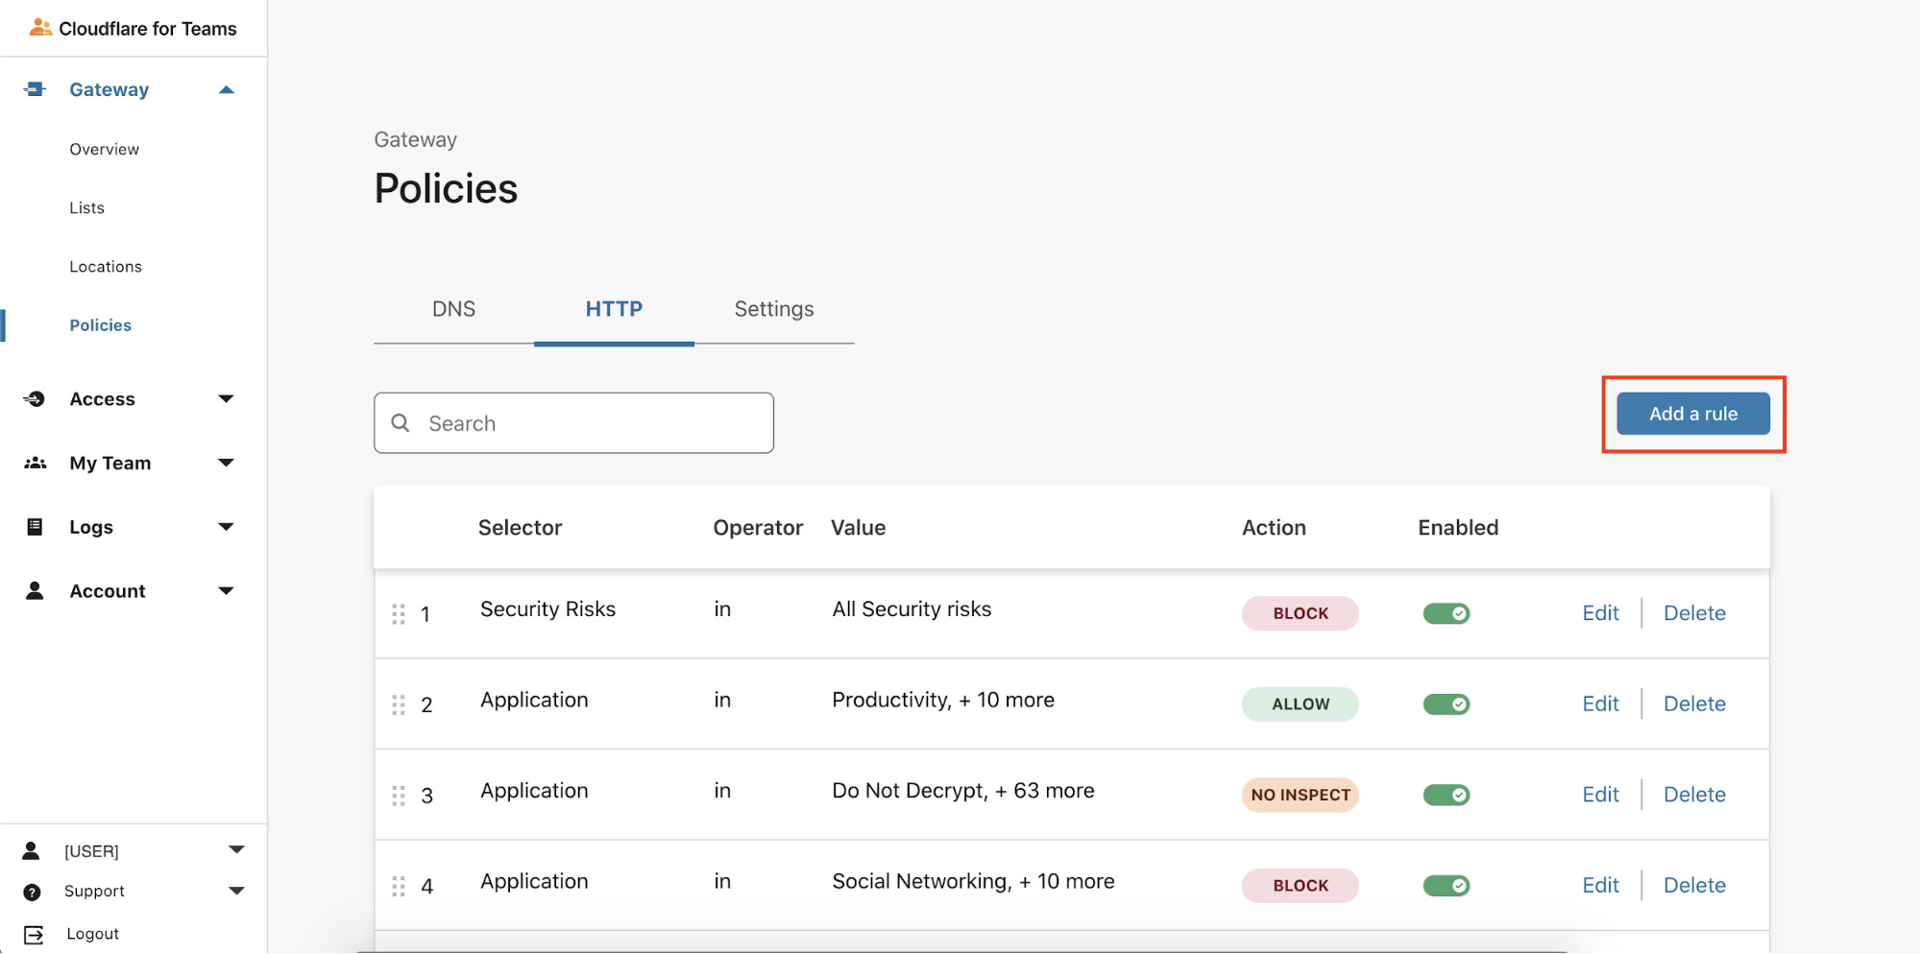Expand the My Team menu arrow
This screenshot has width=1920, height=954.
227,464
